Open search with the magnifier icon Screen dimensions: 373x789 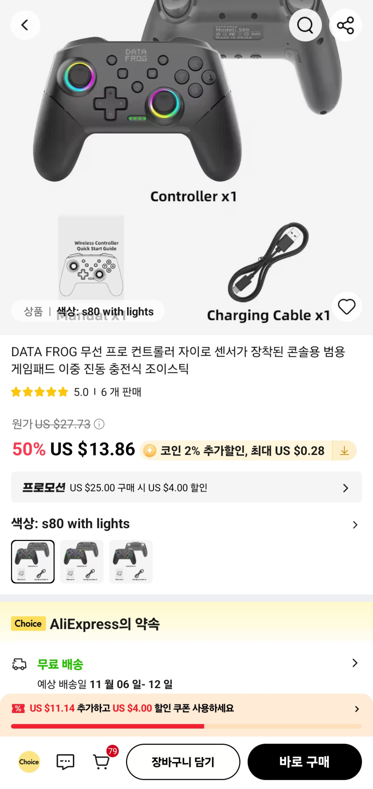(305, 25)
